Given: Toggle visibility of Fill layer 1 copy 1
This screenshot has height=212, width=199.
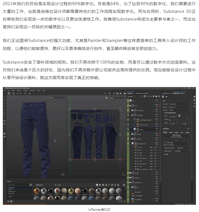Looking at the screenshot, I should [x=128, y=124].
